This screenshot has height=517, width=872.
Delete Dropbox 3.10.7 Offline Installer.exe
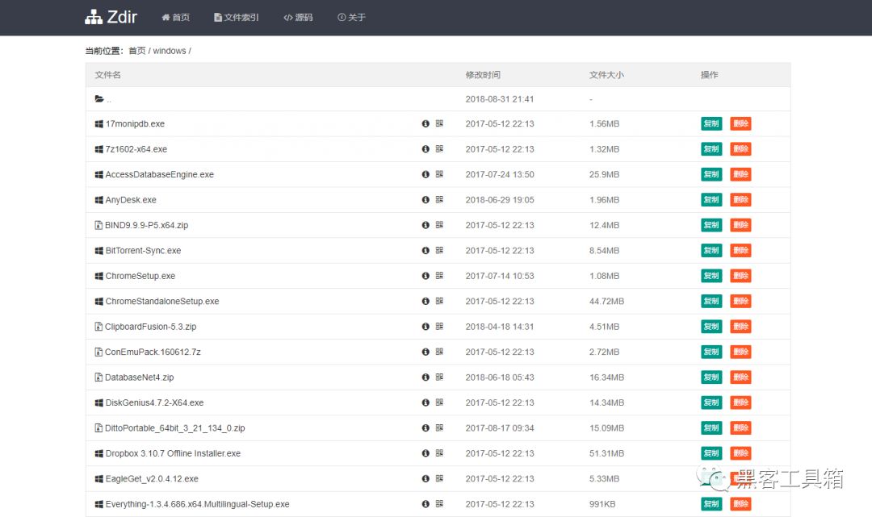pyautogui.click(x=740, y=453)
